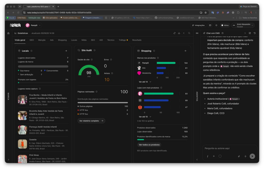
Task: Switch to the GEO tab
Action: [32, 40]
